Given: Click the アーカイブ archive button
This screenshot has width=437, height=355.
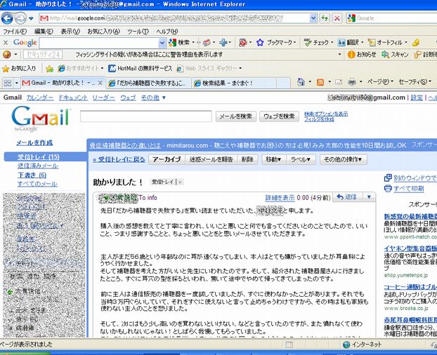Looking at the screenshot, I should point(167,159).
